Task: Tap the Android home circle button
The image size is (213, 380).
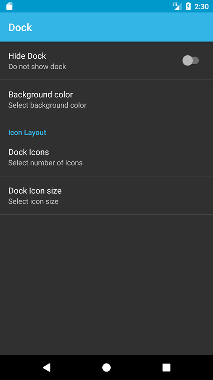Action: pyautogui.click(x=106, y=367)
